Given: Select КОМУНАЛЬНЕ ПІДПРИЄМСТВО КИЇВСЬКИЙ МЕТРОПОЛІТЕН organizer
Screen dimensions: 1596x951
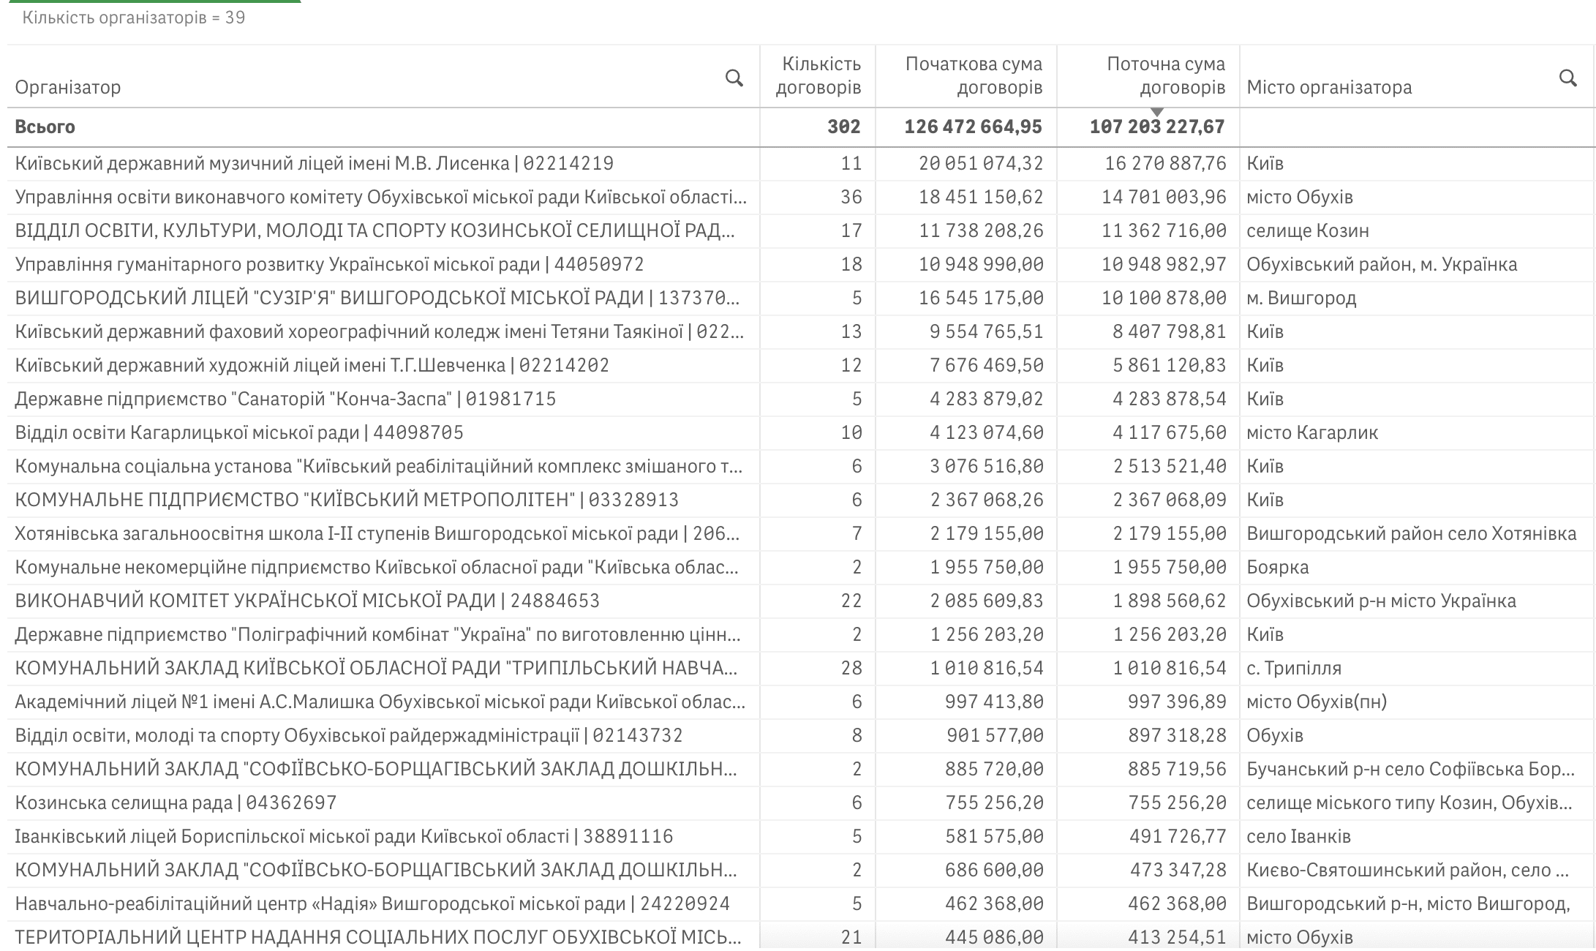Looking at the screenshot, I should pyautogui.click(x=347, y=500).
